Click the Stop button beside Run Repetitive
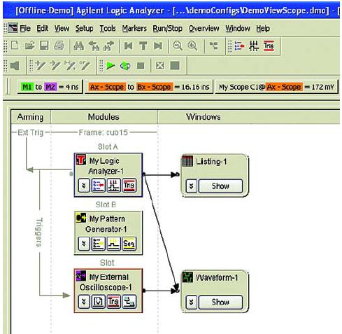The image size is (342, 334). click(141, 66)
